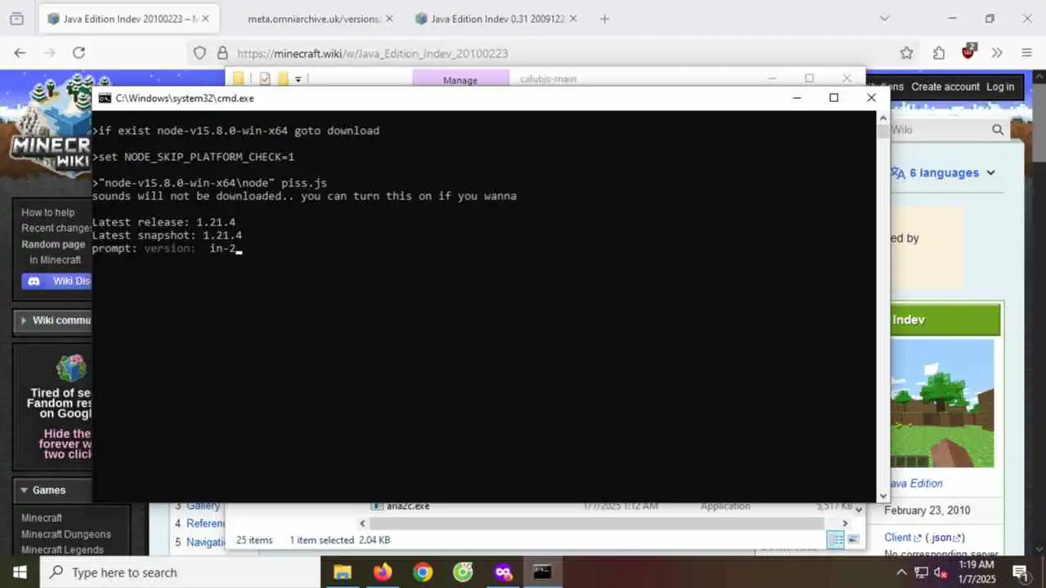Open the purple mask taskbar app
The image size is (1046, 588).
click(503, 572)
